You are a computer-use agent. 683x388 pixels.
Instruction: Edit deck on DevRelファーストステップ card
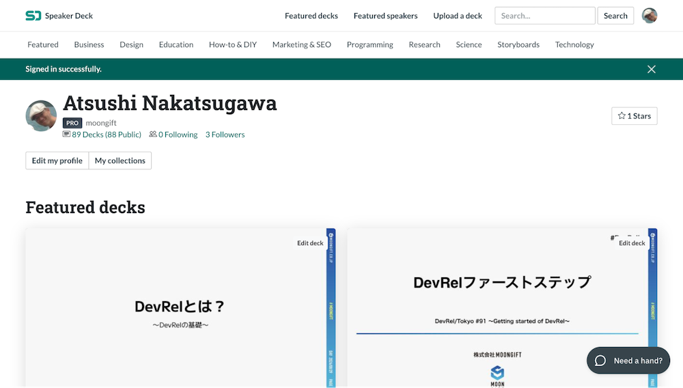click(632, 243)
